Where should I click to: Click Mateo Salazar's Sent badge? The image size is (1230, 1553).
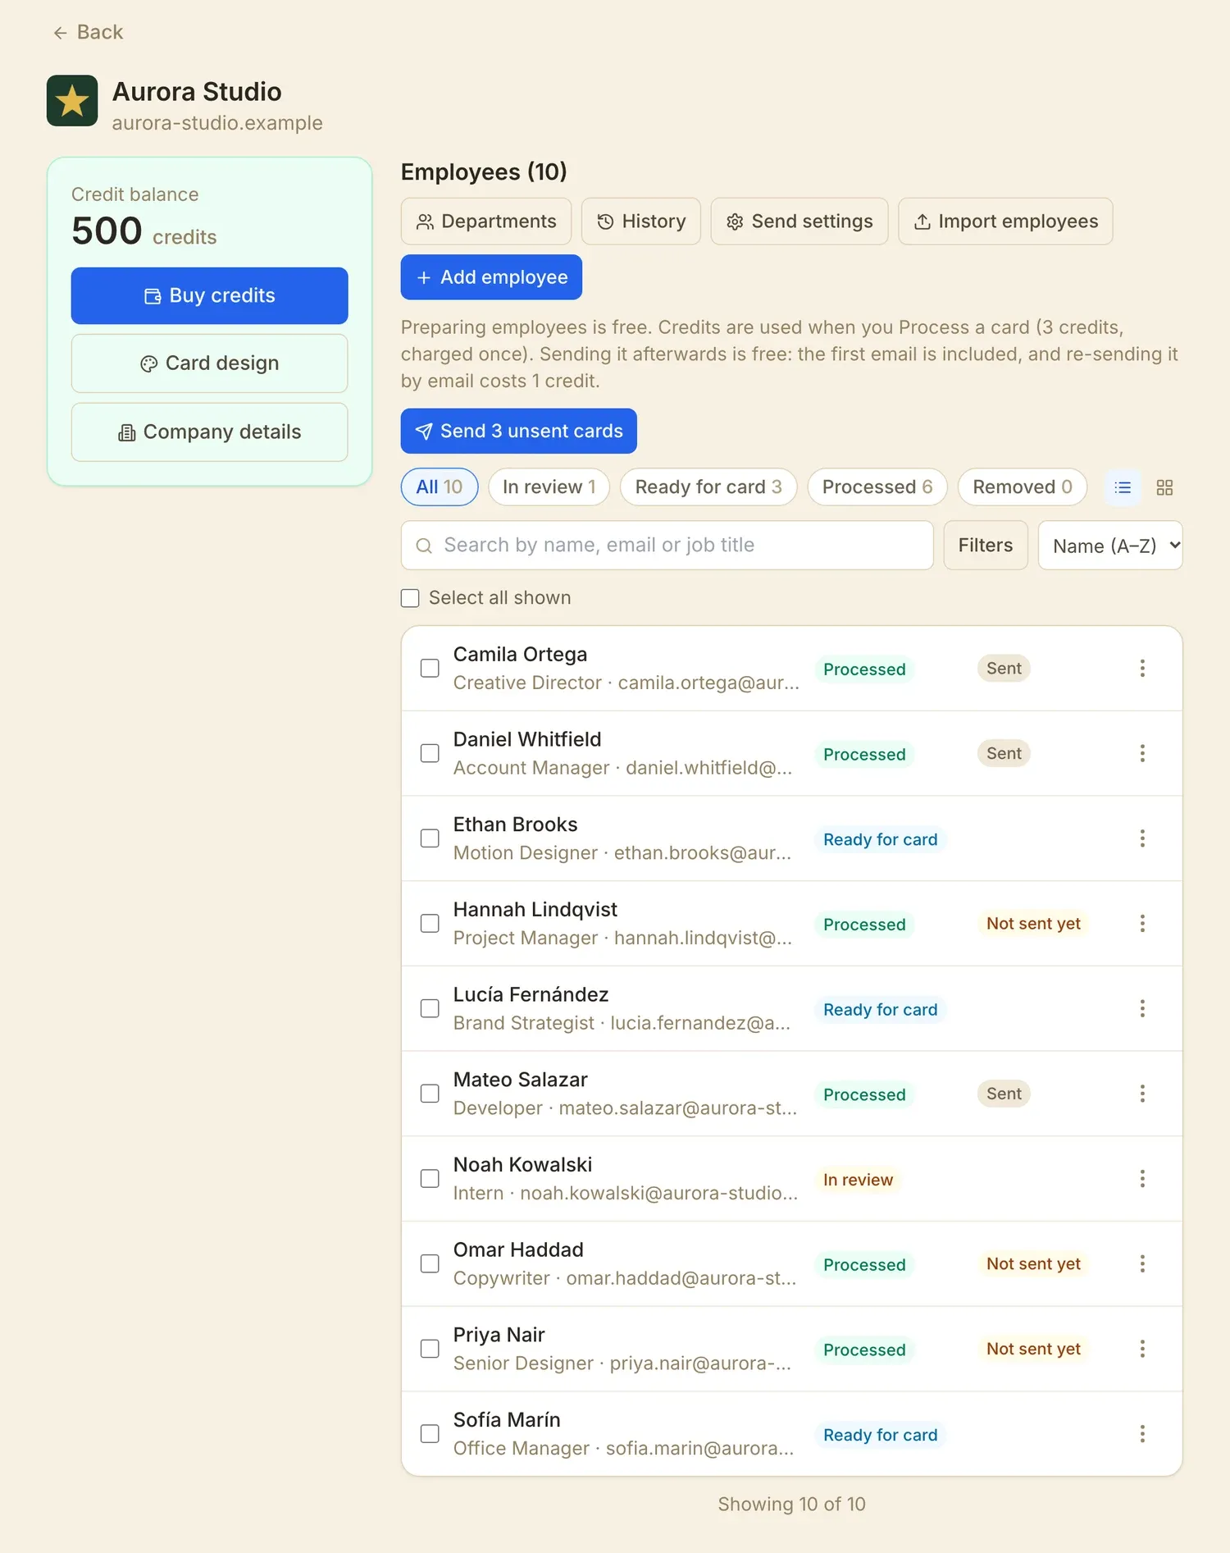coord(1004,1094)
